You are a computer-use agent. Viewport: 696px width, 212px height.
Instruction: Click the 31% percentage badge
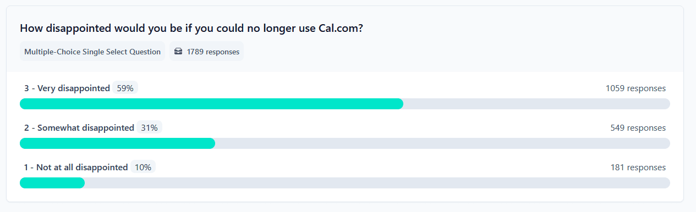149,127
